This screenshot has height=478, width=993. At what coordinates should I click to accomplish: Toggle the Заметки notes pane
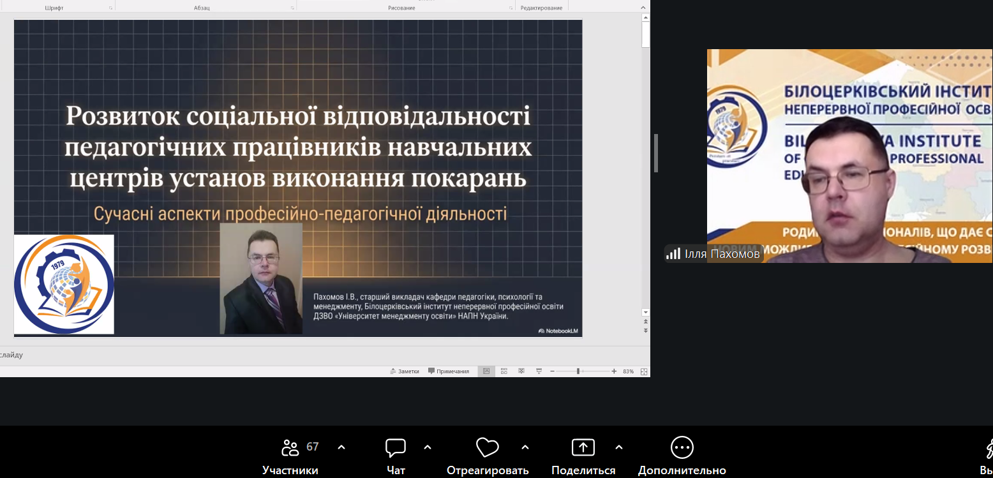click(x=405, y=371)
